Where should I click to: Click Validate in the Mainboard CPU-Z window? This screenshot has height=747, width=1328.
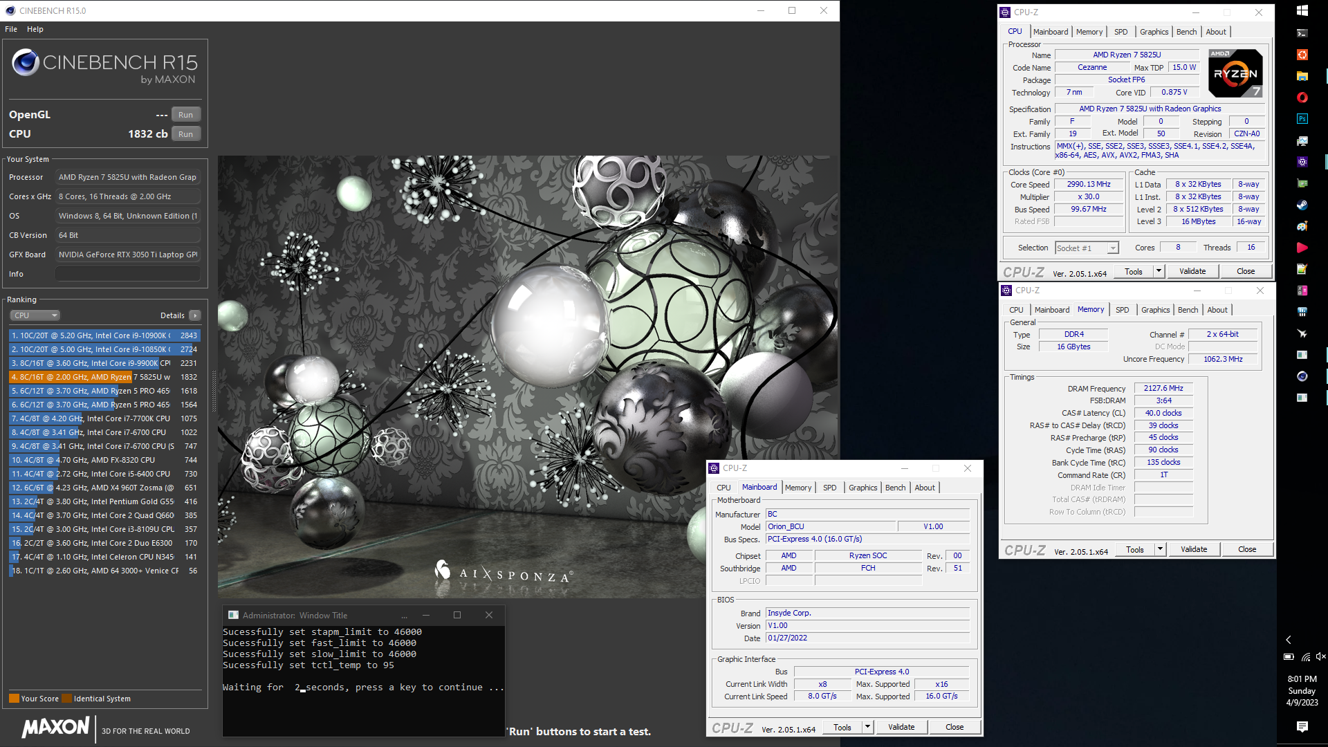[x=901, y=727]
